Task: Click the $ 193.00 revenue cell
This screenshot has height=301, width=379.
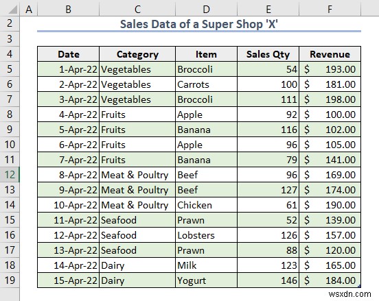Action: 330,69
